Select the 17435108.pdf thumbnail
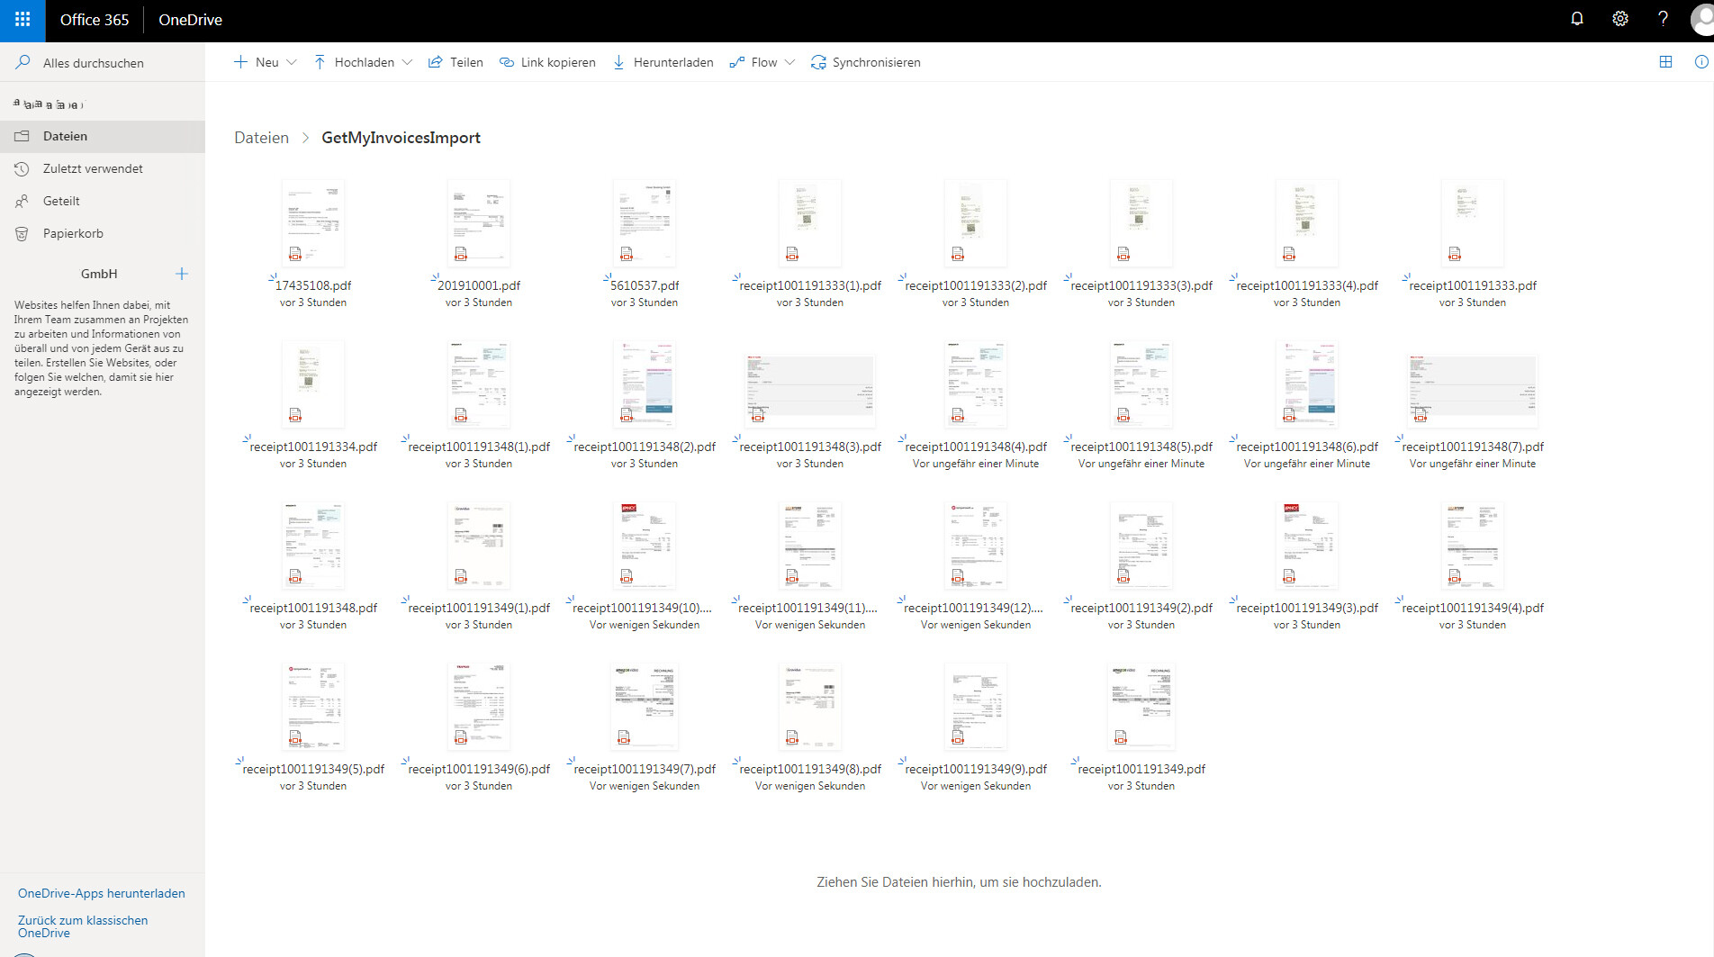The image size is (1714, 957). point(313,222)
